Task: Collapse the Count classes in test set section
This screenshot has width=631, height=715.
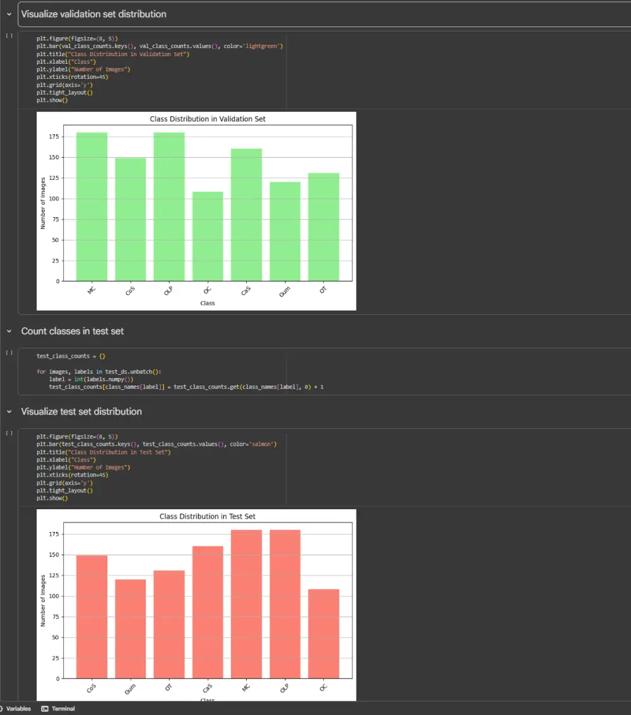Action: pos(9,331)
